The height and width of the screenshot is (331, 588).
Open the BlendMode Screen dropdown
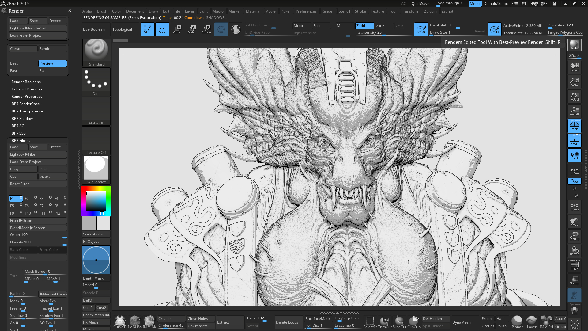pyautogui.click(x=38, y=228)
